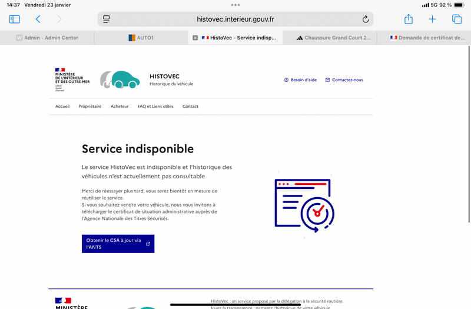Image resolution: width=471 pixels, height=309 pixels.
Task: Open Chaussure Grand Court tab
Action: point(330,38)
